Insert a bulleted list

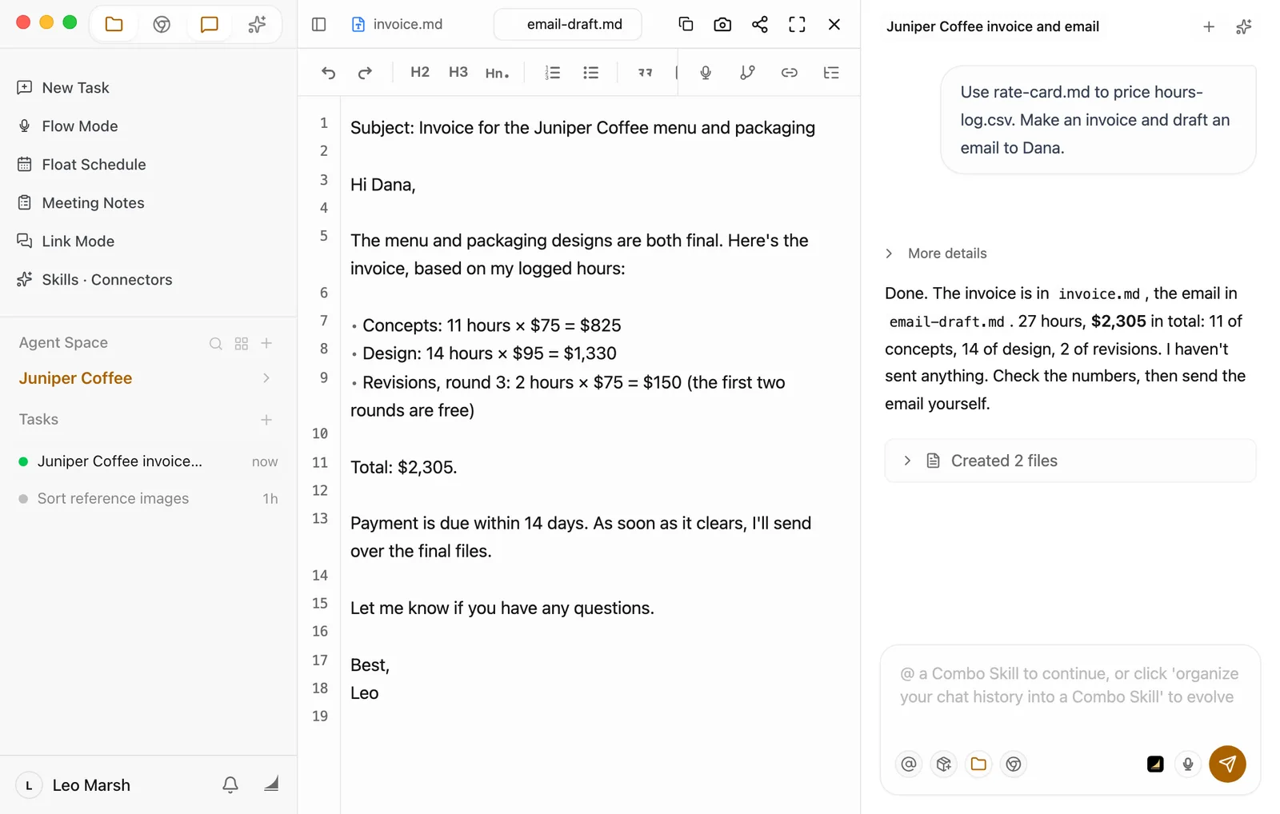tap(591, 73)
